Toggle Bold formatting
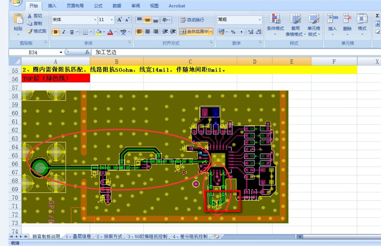The width and height of the screenshot is (381, 246). pos(56,32)
